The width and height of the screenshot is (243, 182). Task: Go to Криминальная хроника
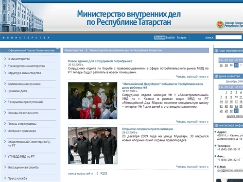[x=24, y=84]
